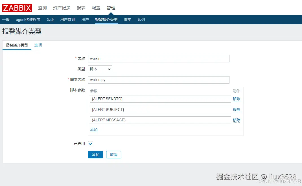
Task: Click the 已启用 label
Action: 79,144
